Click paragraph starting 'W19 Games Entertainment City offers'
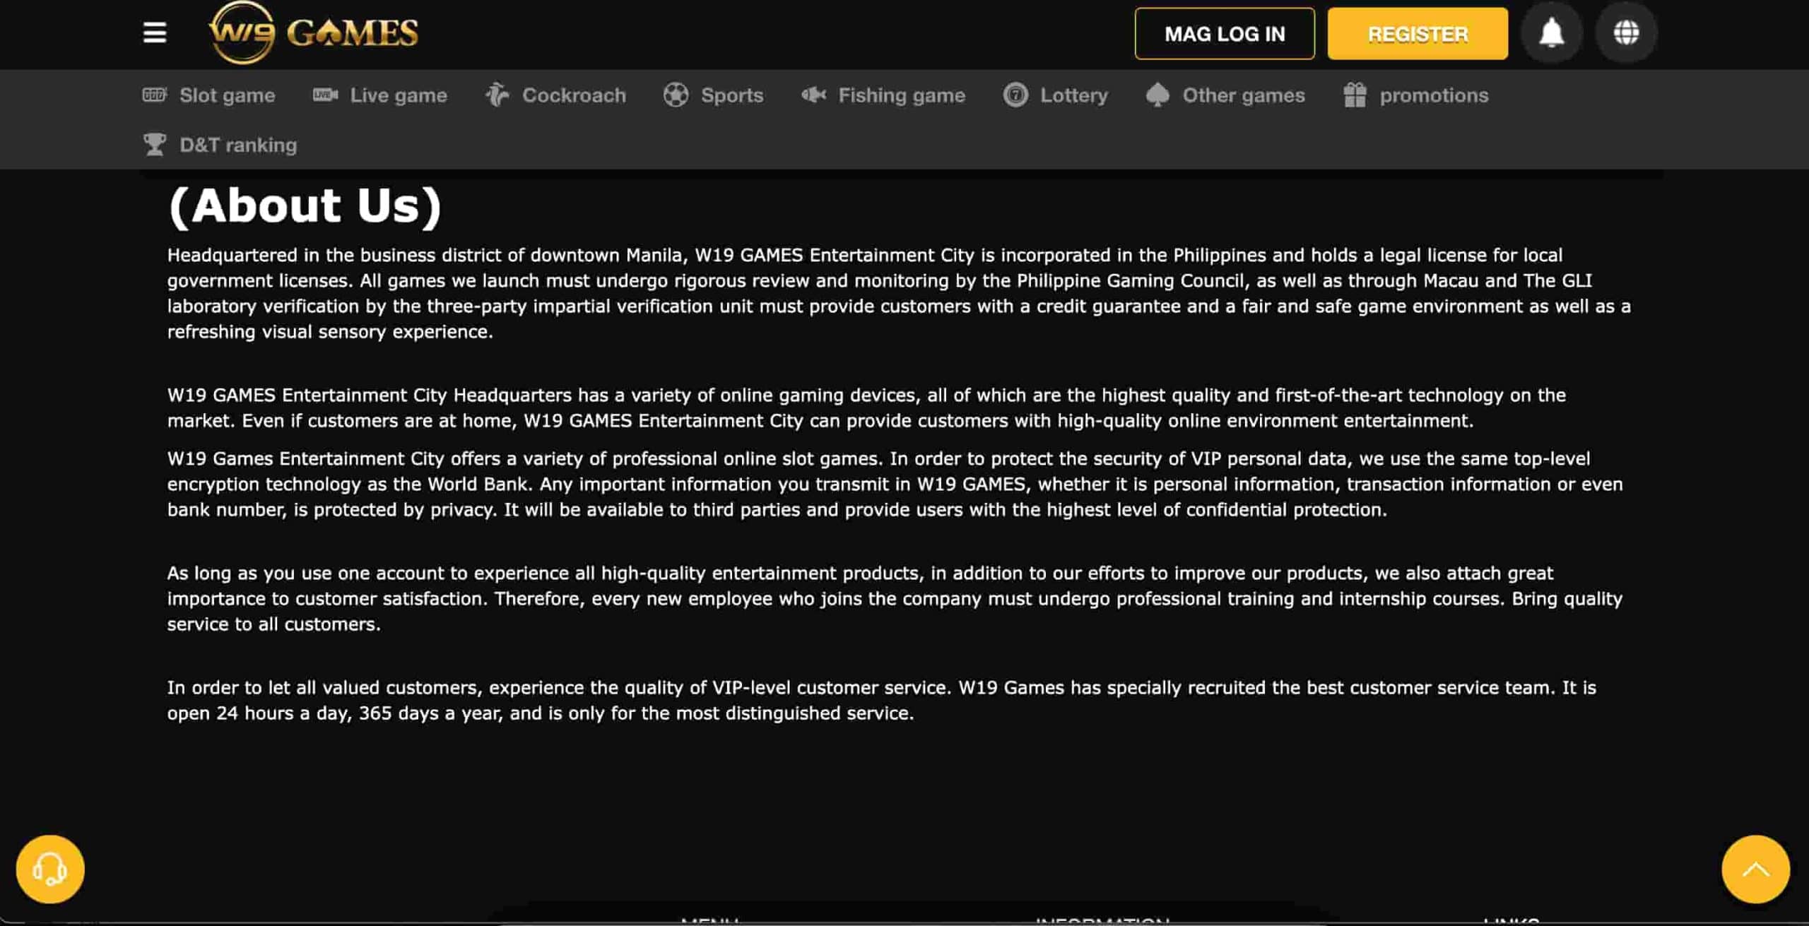Viewport: 1809px width, 926px height. (x=895, y=484)
